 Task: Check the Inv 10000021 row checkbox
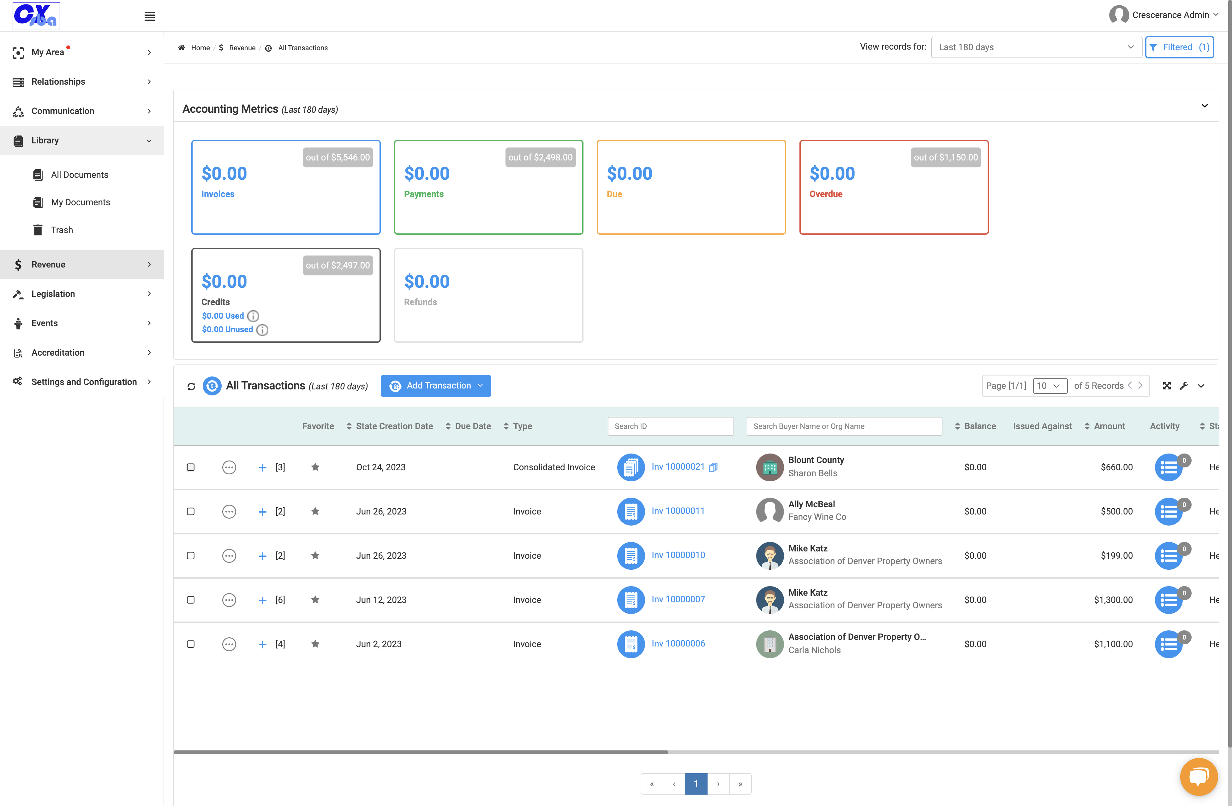coord(190,467)
